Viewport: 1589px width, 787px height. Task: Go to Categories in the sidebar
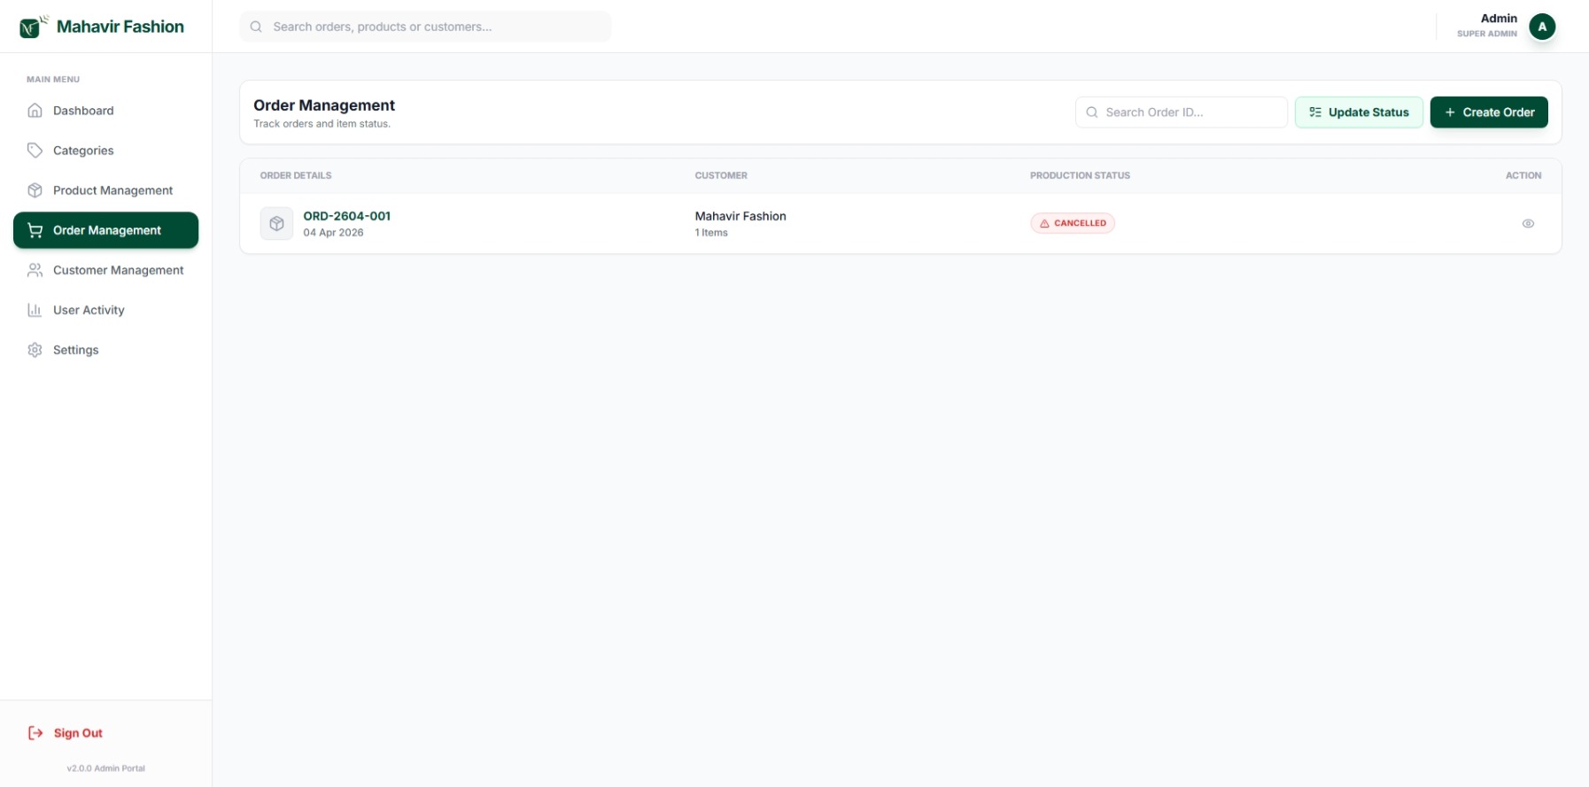(83, 150)
